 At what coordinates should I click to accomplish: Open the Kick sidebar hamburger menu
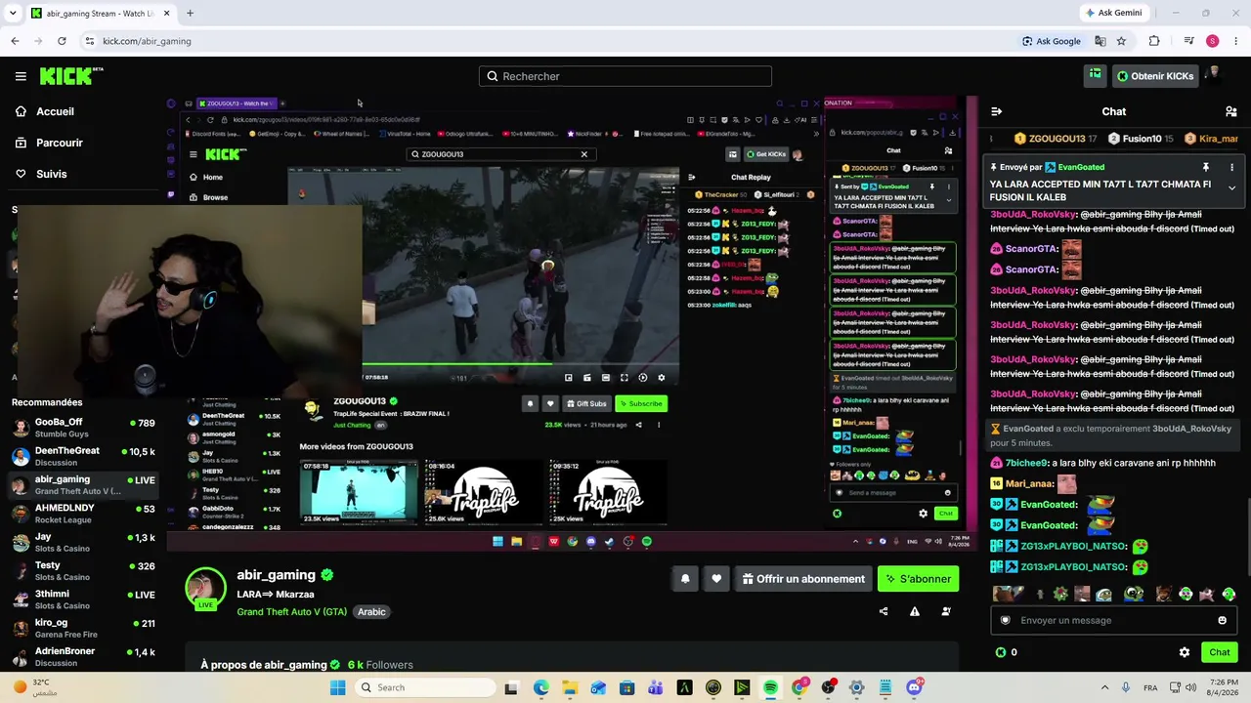[x=21, y=76]
